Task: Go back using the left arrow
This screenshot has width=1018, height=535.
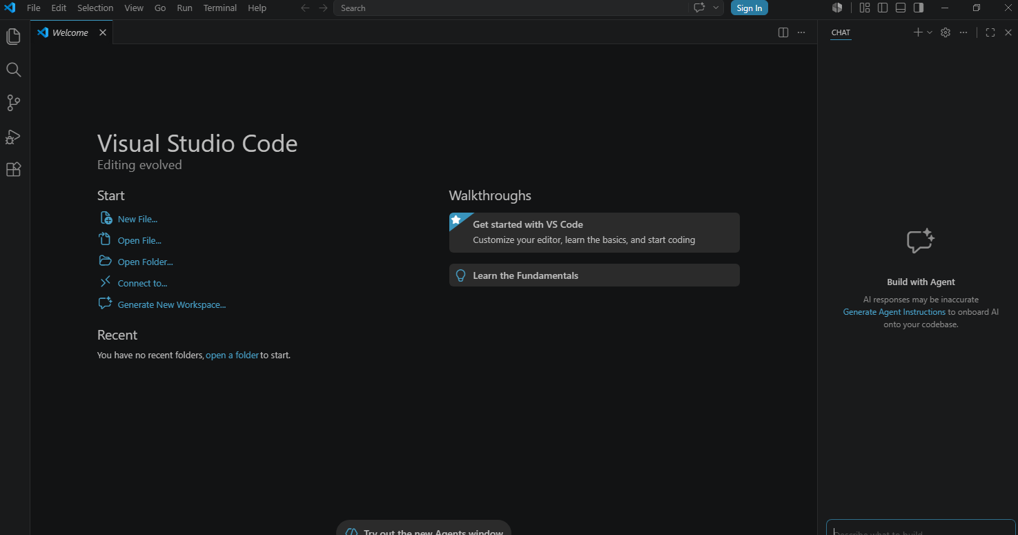Action: pyautogui.click(x=305, y=8)
